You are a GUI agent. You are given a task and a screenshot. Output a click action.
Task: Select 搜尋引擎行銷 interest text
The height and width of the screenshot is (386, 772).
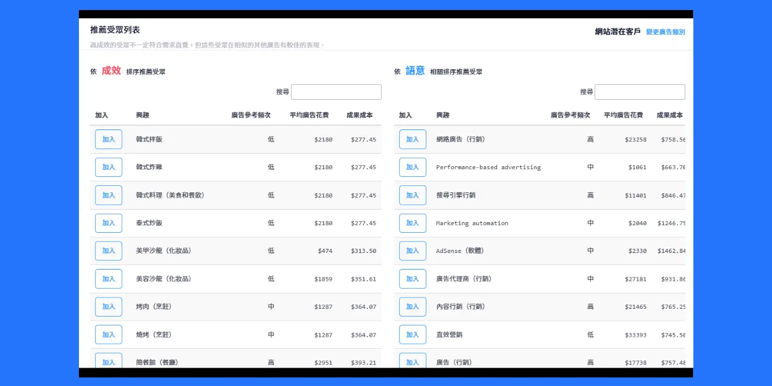point(456,195)
